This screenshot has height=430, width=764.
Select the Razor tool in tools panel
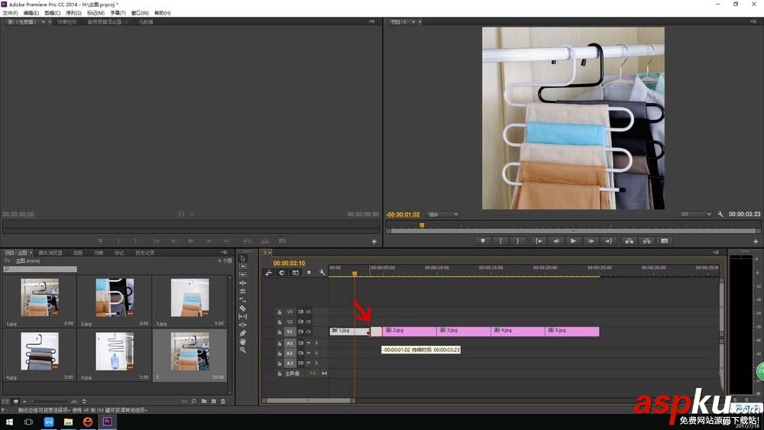pos(243,308)
